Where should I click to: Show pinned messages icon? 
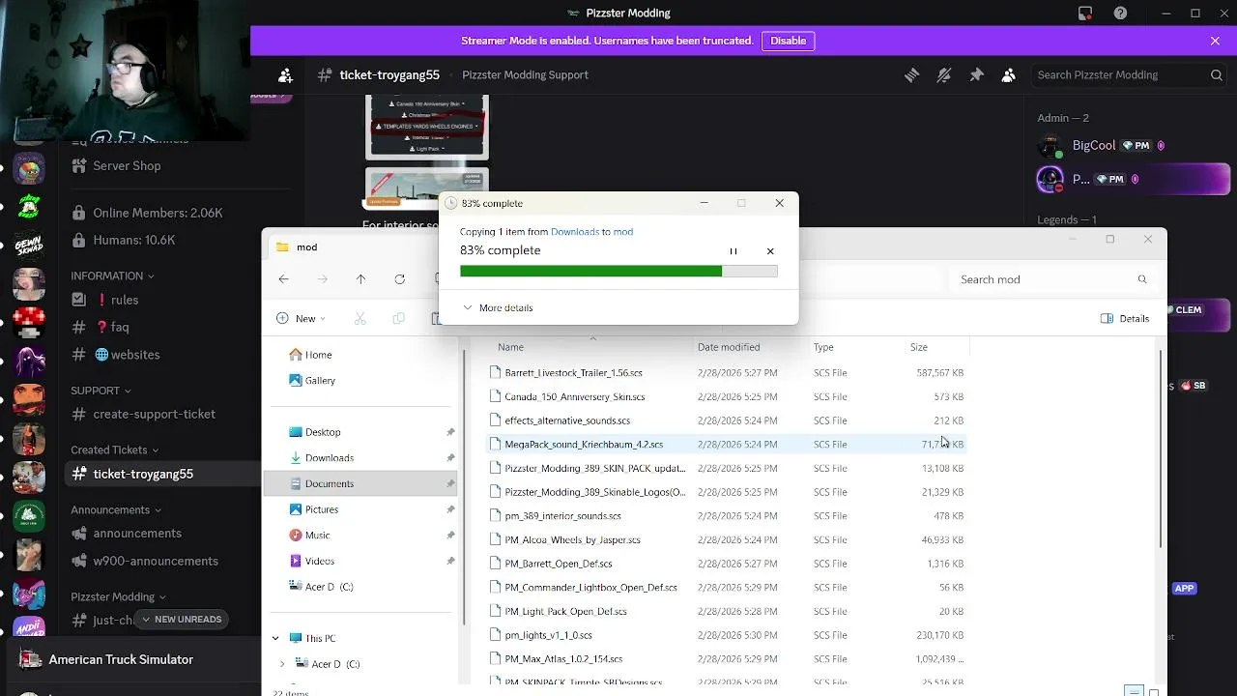(976, 74)
